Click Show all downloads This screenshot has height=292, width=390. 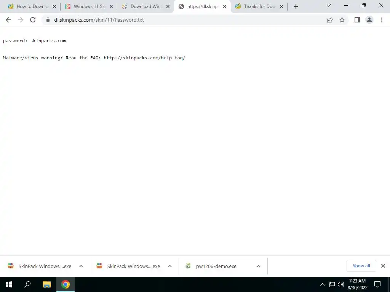[361, 266]
